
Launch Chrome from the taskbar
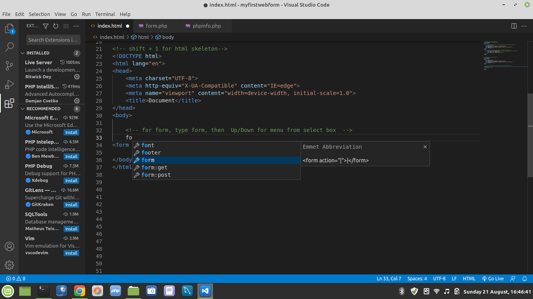[80, 291]
